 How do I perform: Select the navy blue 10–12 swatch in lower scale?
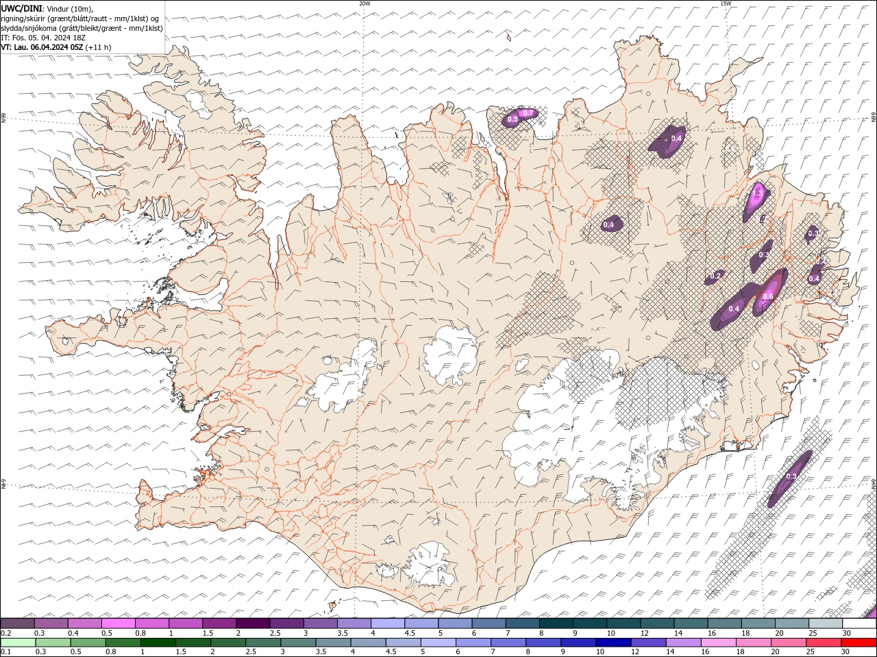[613, 643]
